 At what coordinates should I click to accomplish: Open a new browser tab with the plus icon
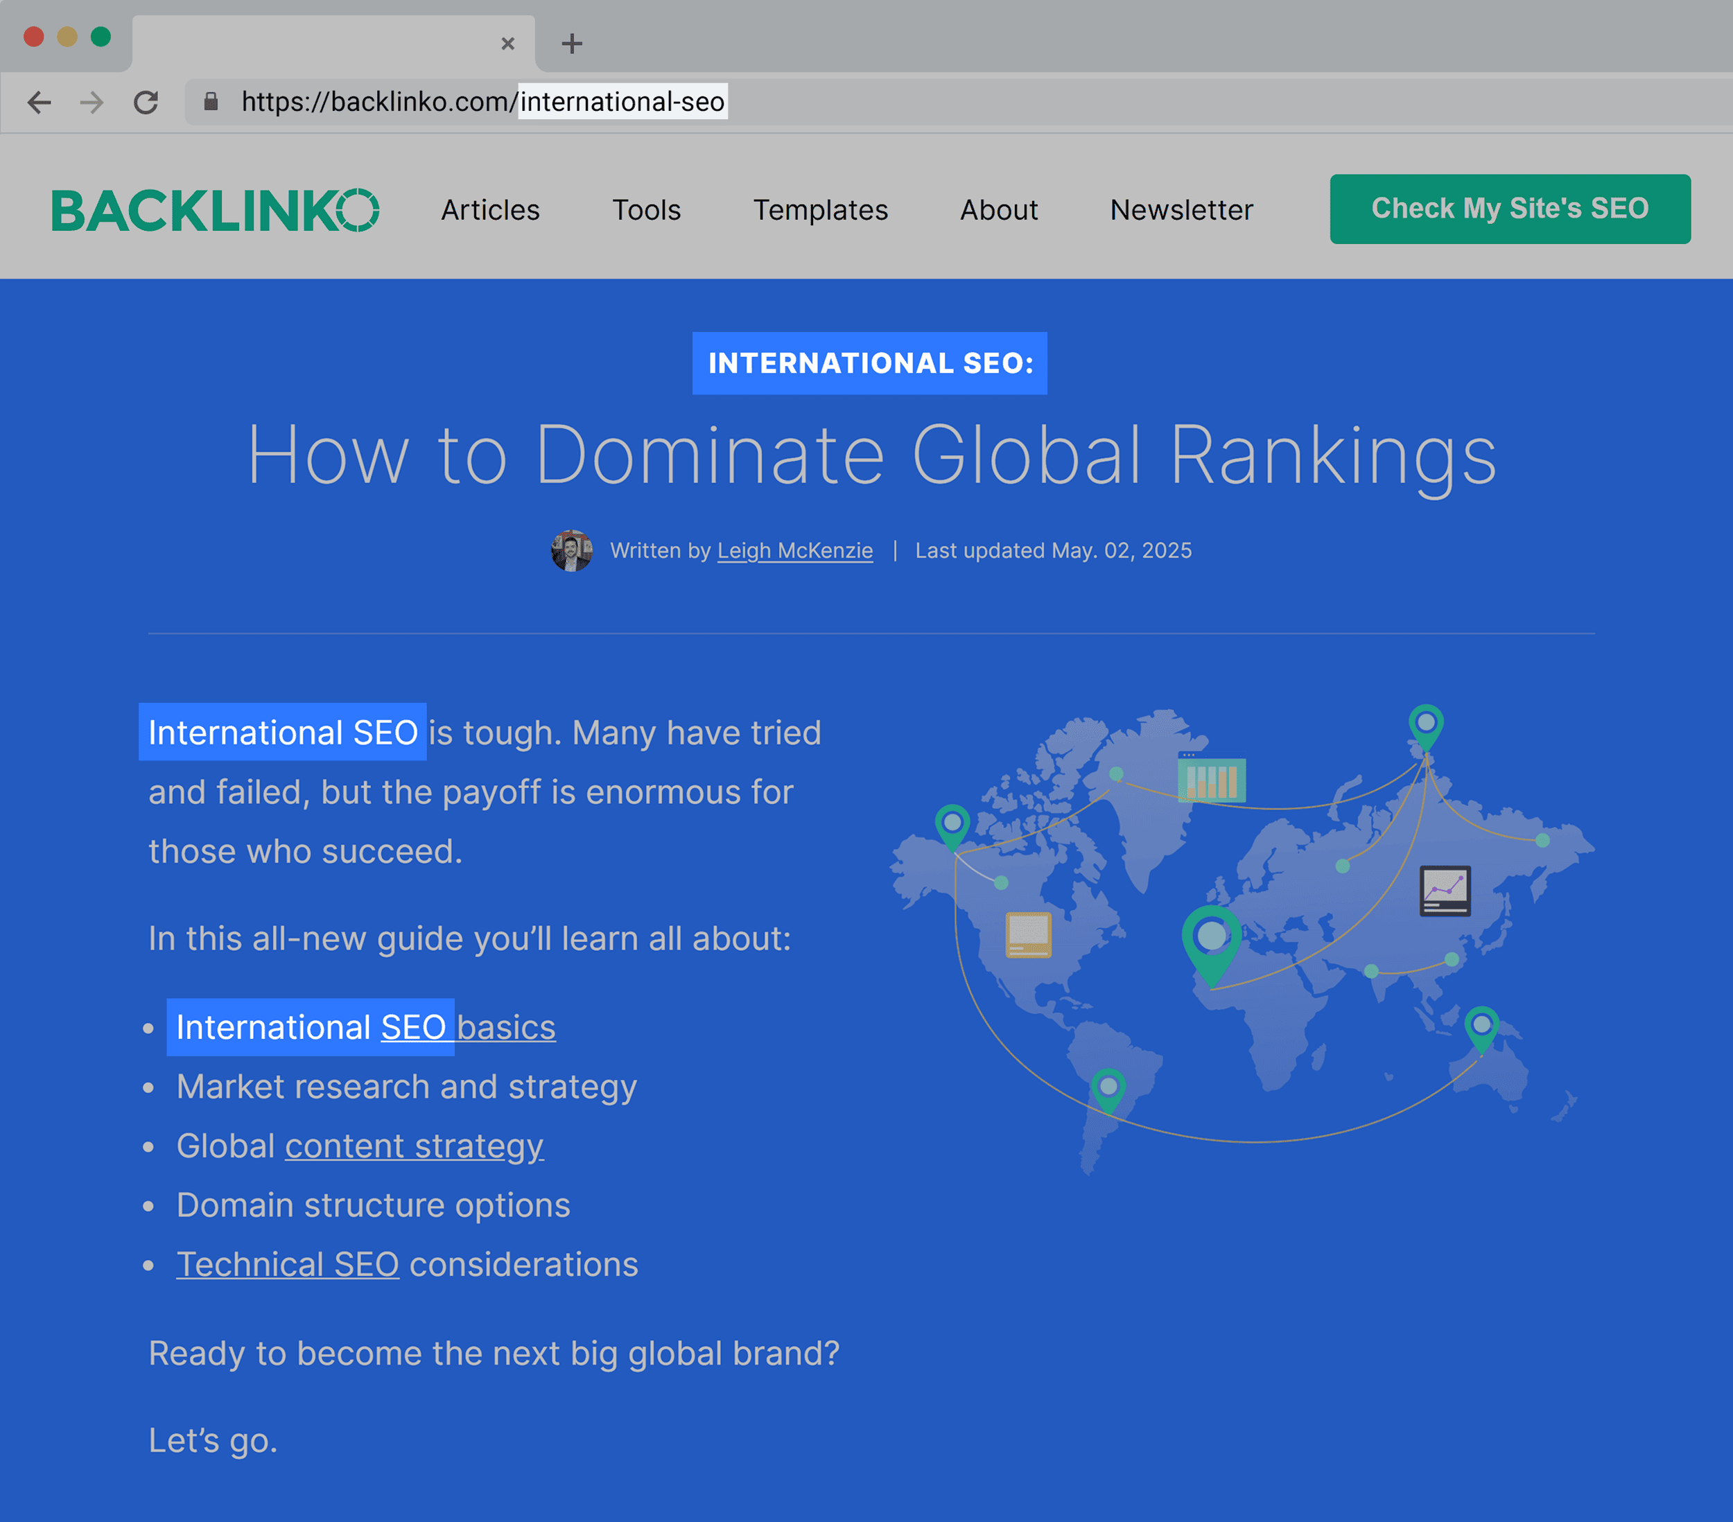[x=573, y=43]
